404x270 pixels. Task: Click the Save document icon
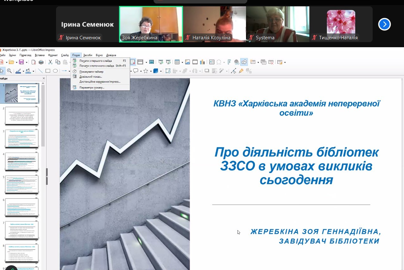pyautogui.click(x=21, y=62)
